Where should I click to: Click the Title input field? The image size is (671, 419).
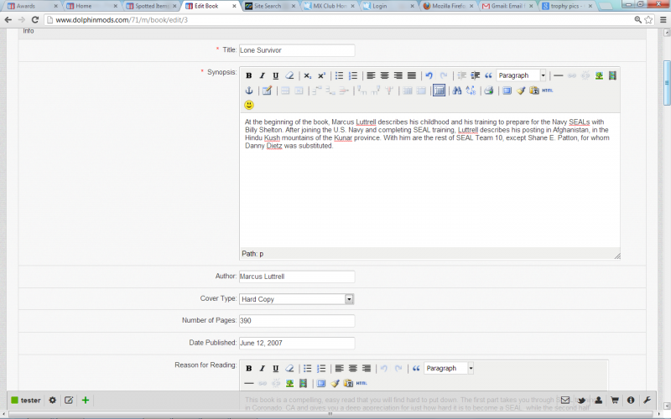pos(297,50)
